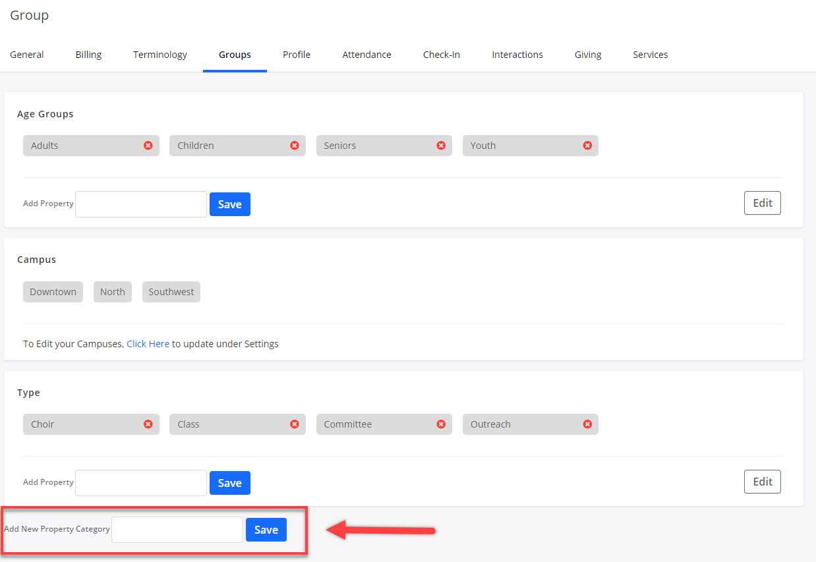Click the Adults tag label
Image resolution: width=816 pixels, height=562 pixels.
45,146
